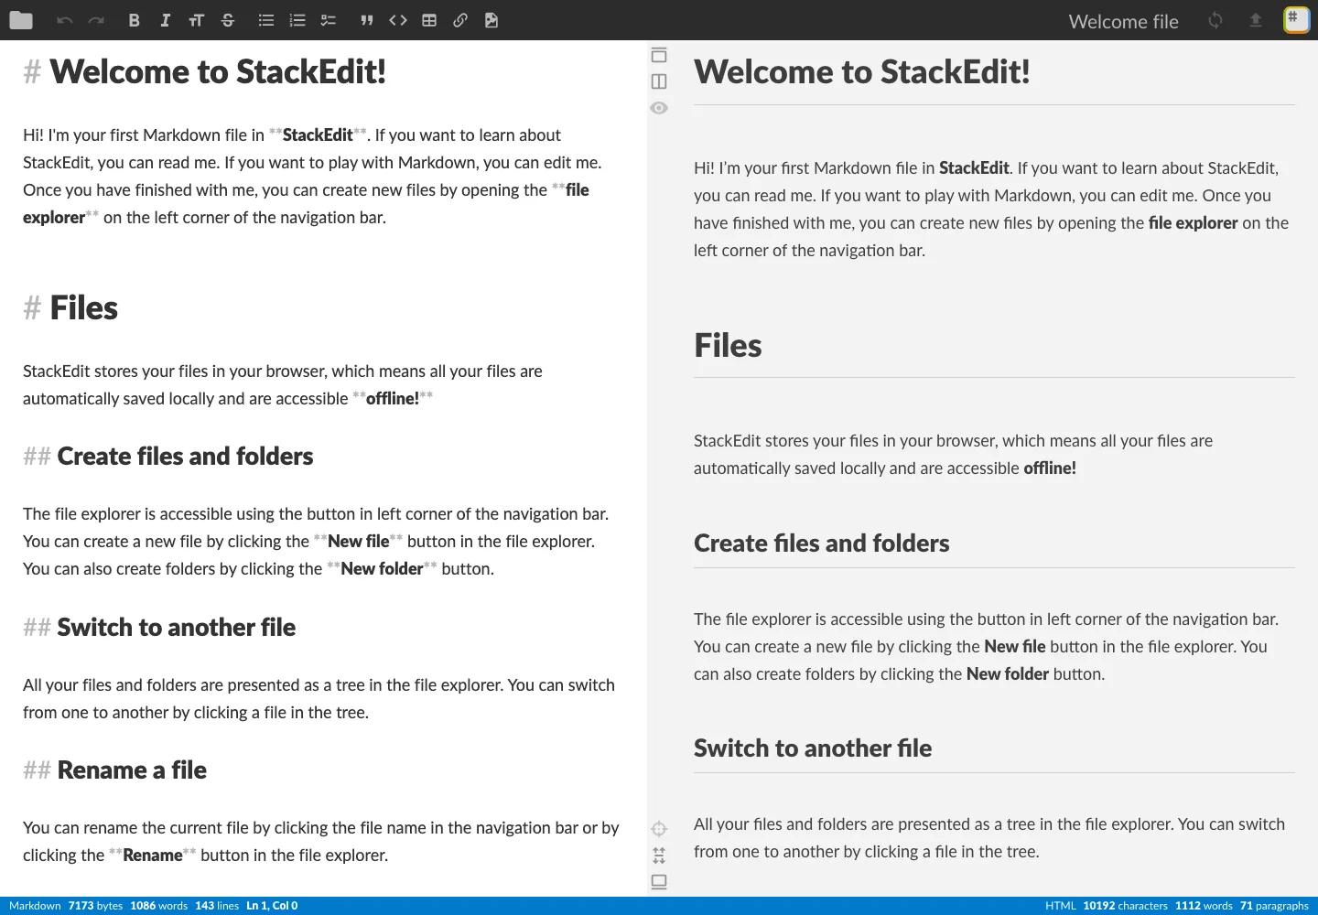The height and width of the screenshot is (915, 1318).
Task: Insert a hyperlink
Action: click(460, 20)
